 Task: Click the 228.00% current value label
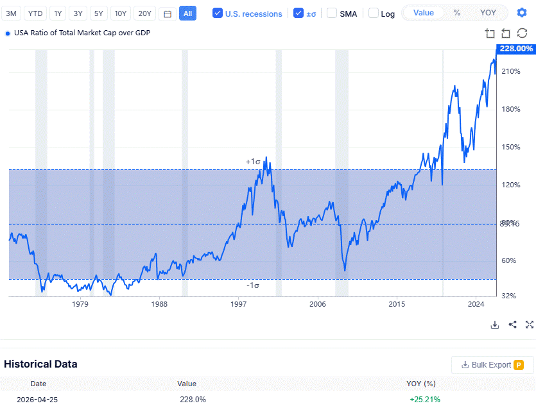(515, 49)
